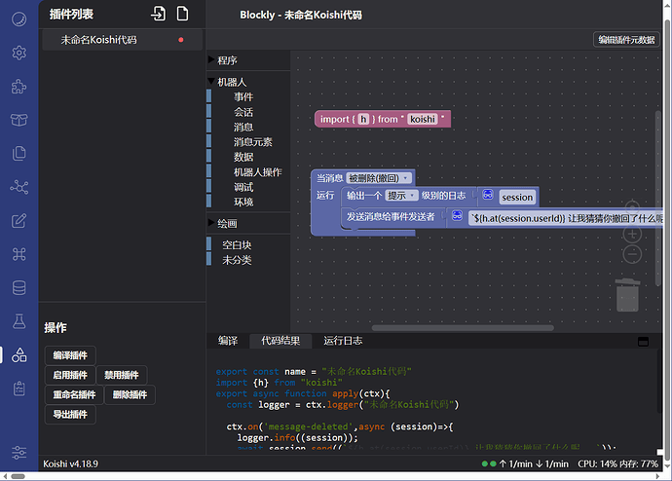Open the flask icon in the sidebar
The width and height of the screenshot is (672, 481).
[x=19, y=321]
